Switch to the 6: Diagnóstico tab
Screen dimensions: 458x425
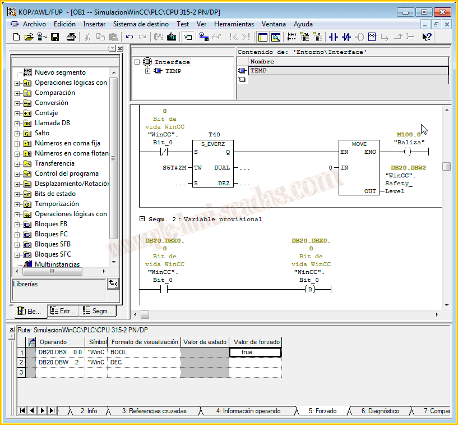[380, 411]
